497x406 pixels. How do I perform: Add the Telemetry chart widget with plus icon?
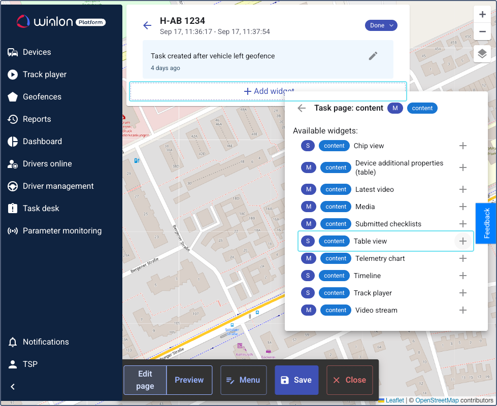462,258
